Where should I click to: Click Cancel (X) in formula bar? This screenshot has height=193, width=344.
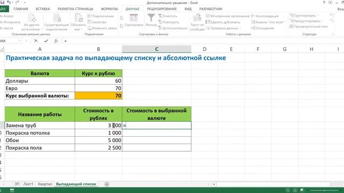[36, 41]
